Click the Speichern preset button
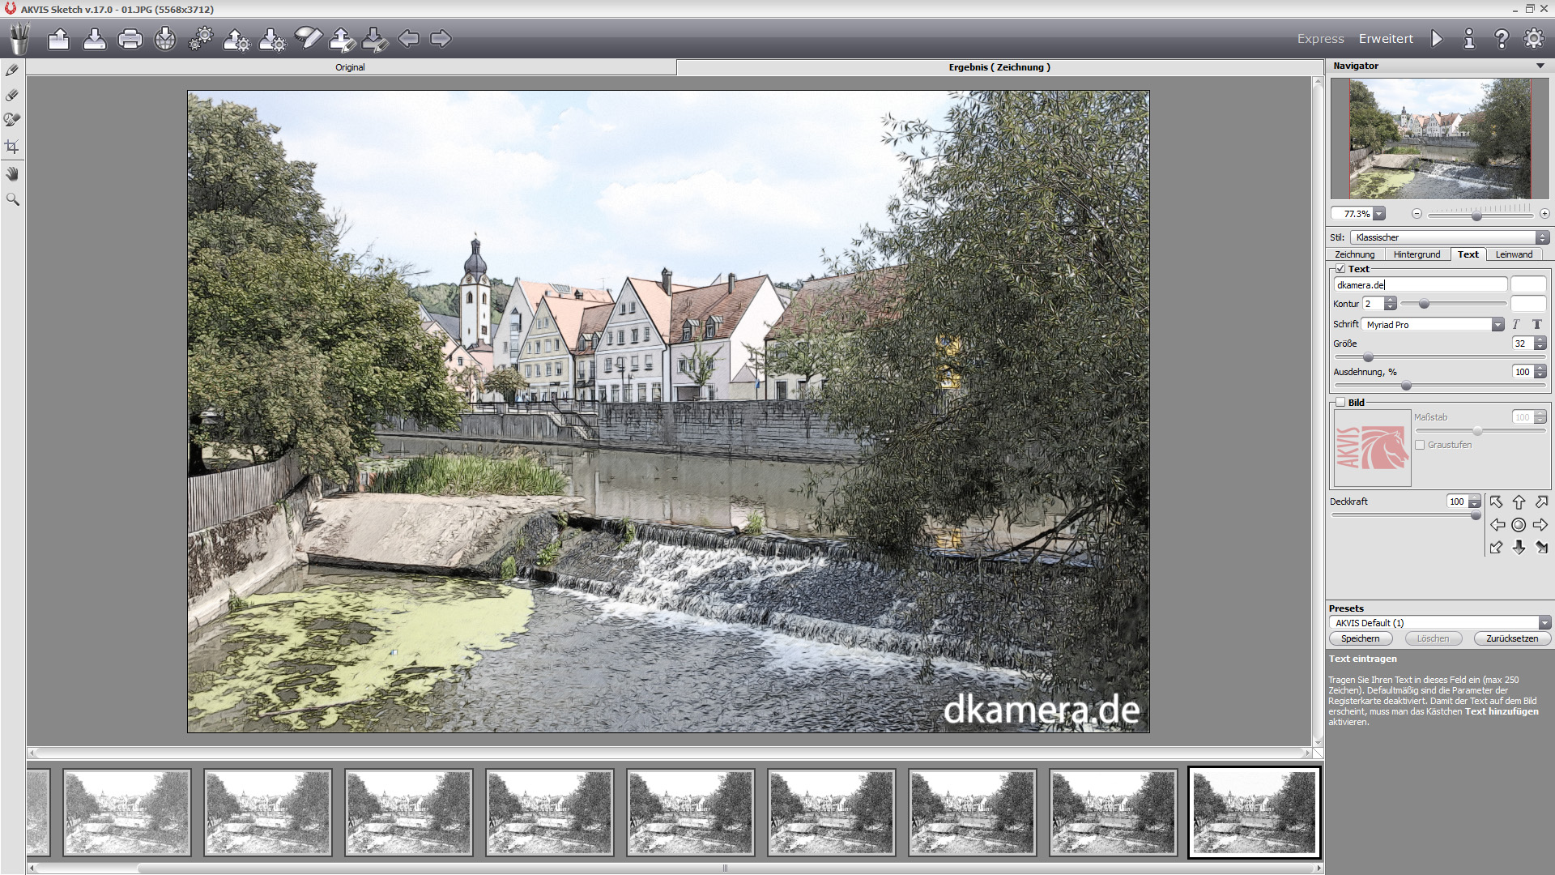This screenshot has height=875, width=1555. click(x=1360, y=638)
